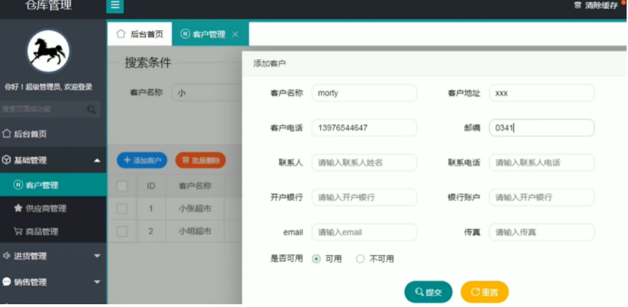Switch to the 后台首页 tab
Viewport: 628px width, 307px height.
click(140, 34)
